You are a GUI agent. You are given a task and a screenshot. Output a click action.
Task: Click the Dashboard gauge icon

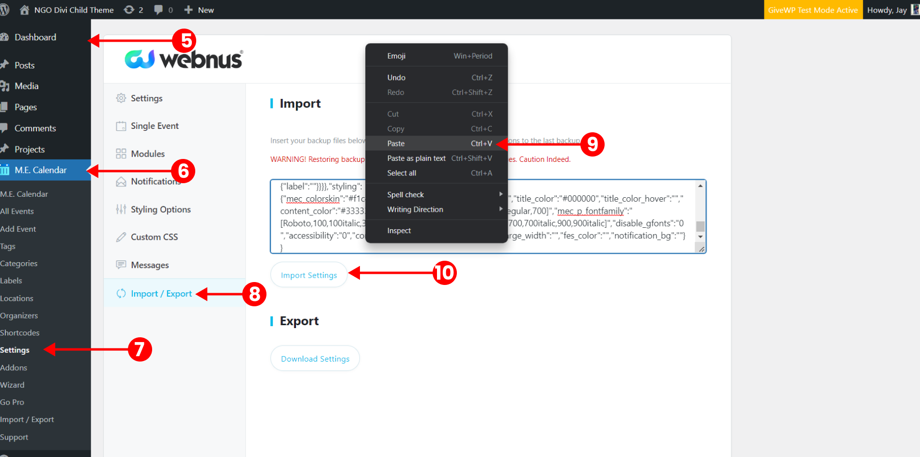pos(4,37)
